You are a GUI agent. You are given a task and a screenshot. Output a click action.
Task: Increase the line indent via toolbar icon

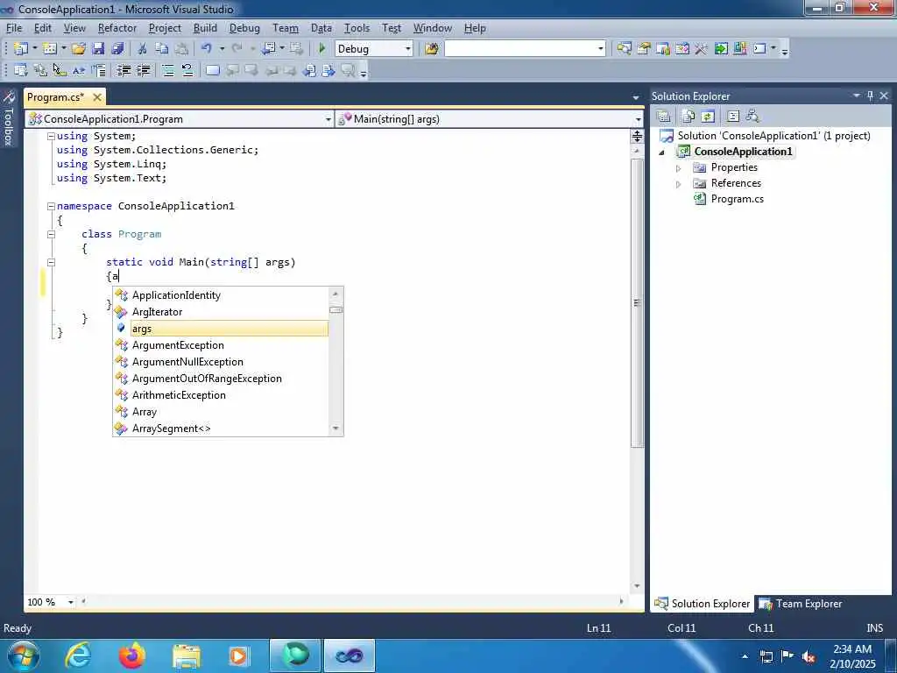point(143,70)
